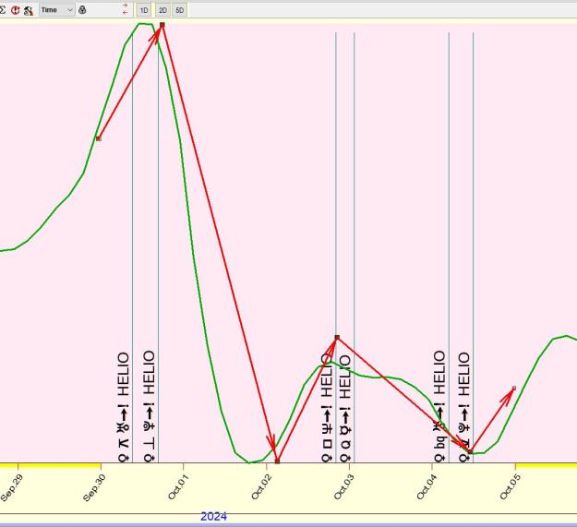Viewport: 577px width, 527px height.
Task: Click the 2024 year label
Action: pos(214,517)
